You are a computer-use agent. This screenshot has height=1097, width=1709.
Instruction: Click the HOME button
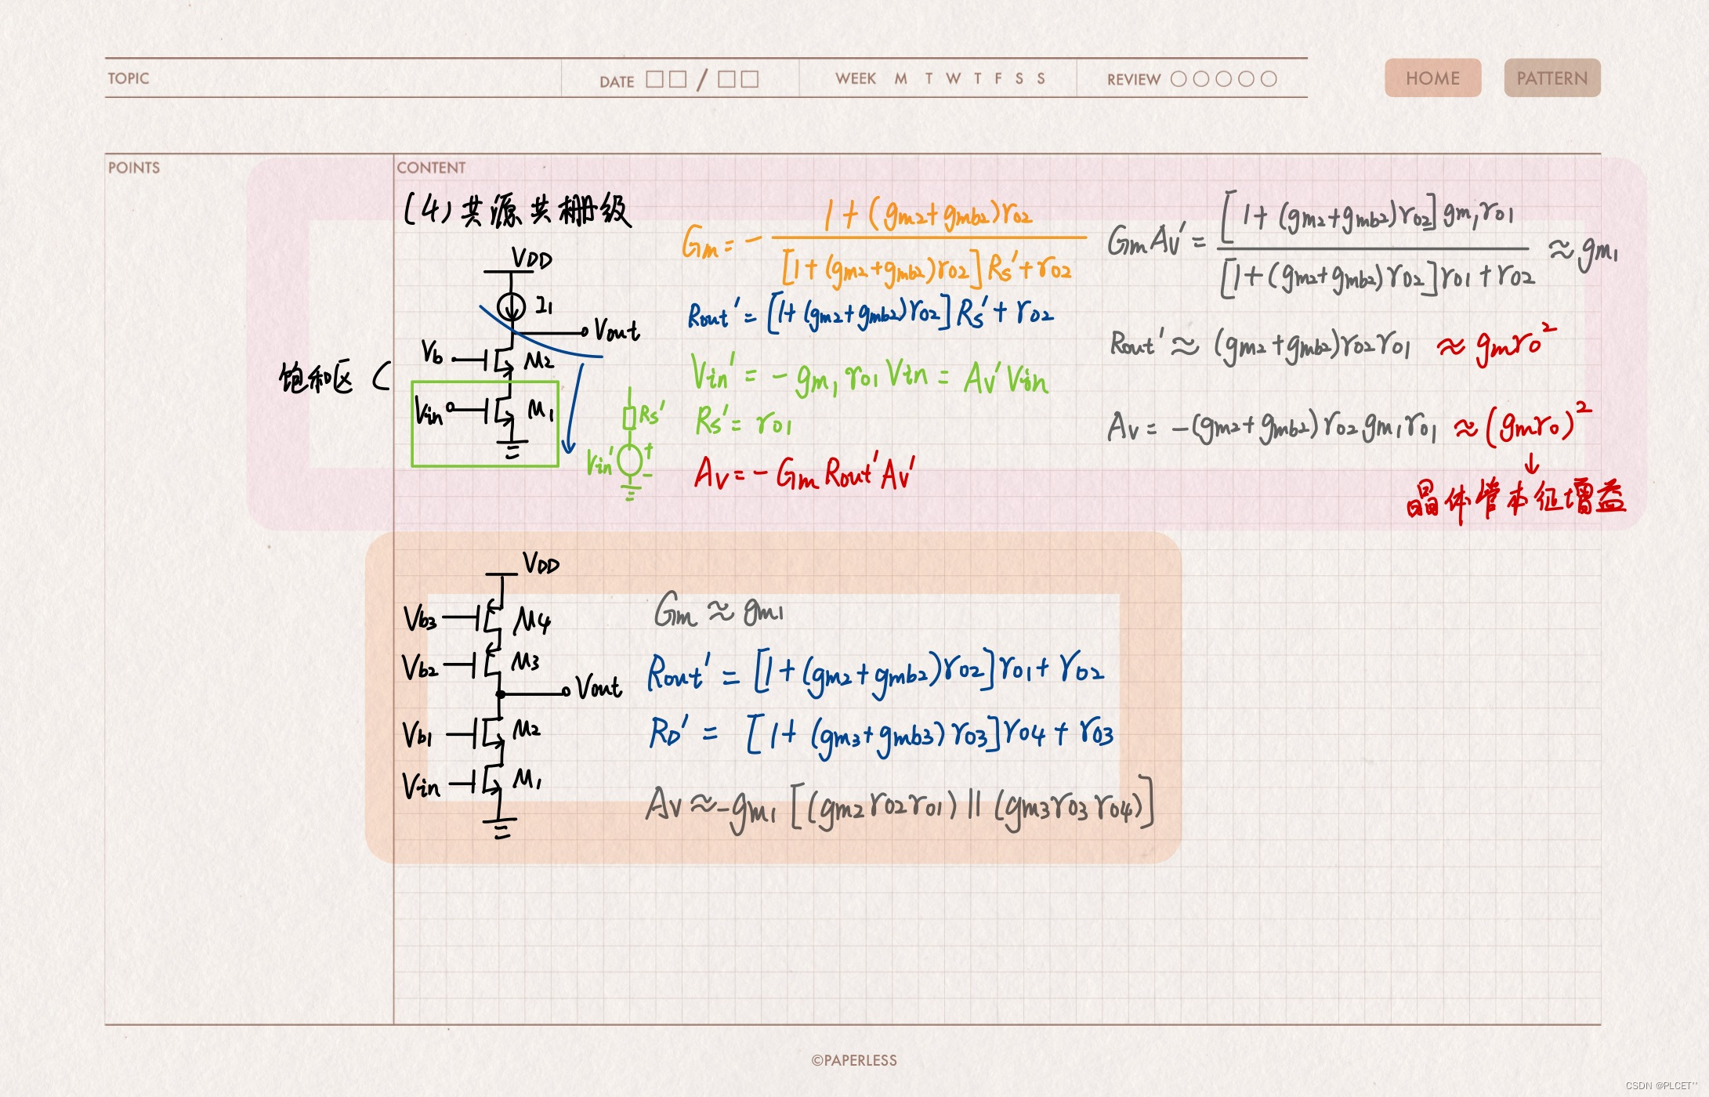tap(1432, 78)
